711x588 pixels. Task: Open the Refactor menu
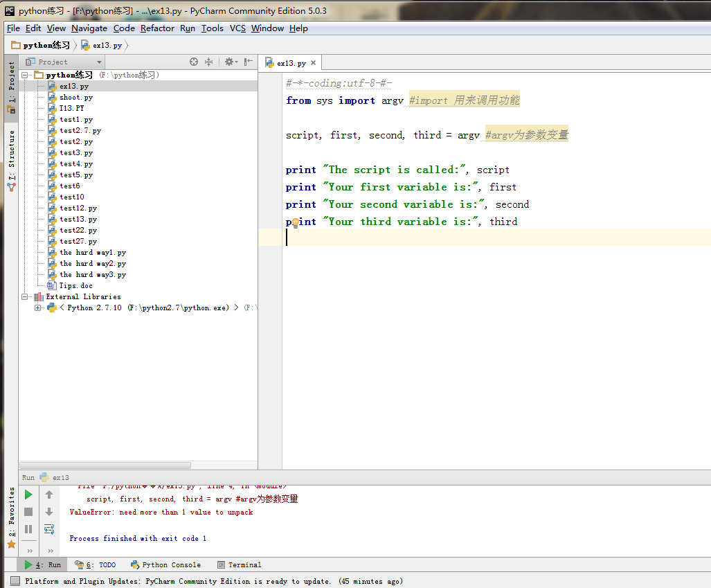coord(157,28)
